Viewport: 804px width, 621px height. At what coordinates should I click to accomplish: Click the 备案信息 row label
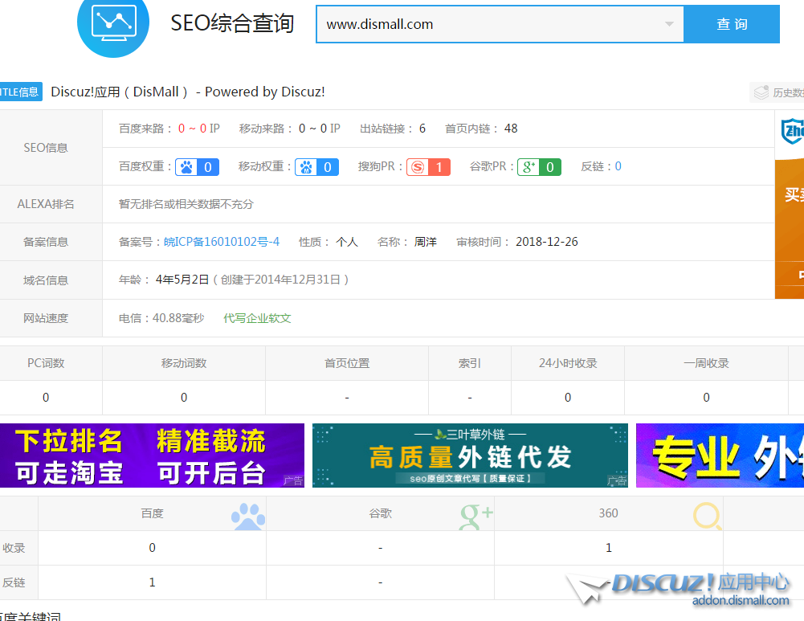pos(46,242)
